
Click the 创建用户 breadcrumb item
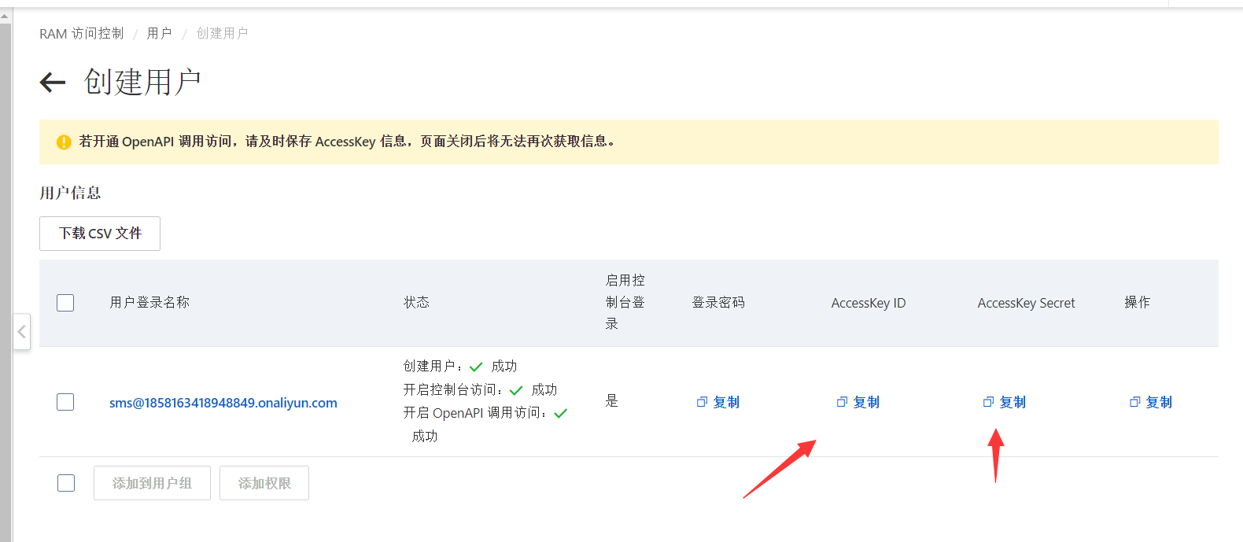pyautogui.click(x=222, y=34)
